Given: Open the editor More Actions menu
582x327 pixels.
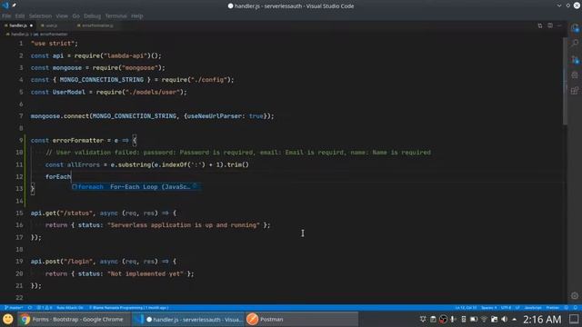Looking at the screenshot, I should click(559, 25).
